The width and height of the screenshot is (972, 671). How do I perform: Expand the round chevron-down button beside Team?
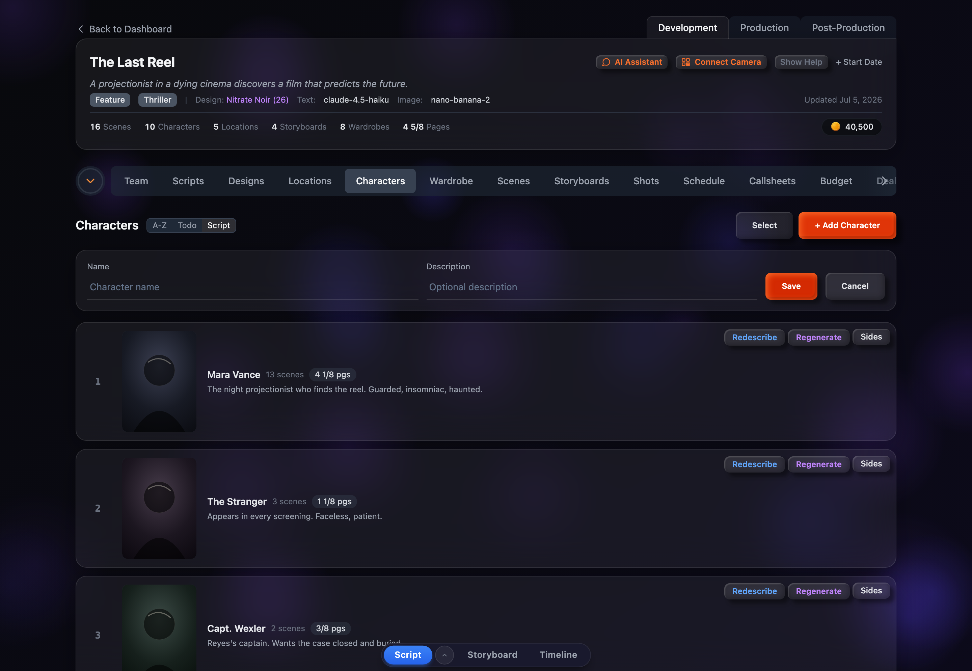point(90,181)
